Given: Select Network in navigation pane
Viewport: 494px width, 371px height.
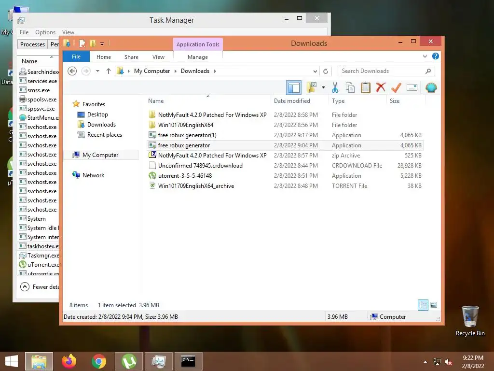Looking at the screenshot, I should (93, 175).
